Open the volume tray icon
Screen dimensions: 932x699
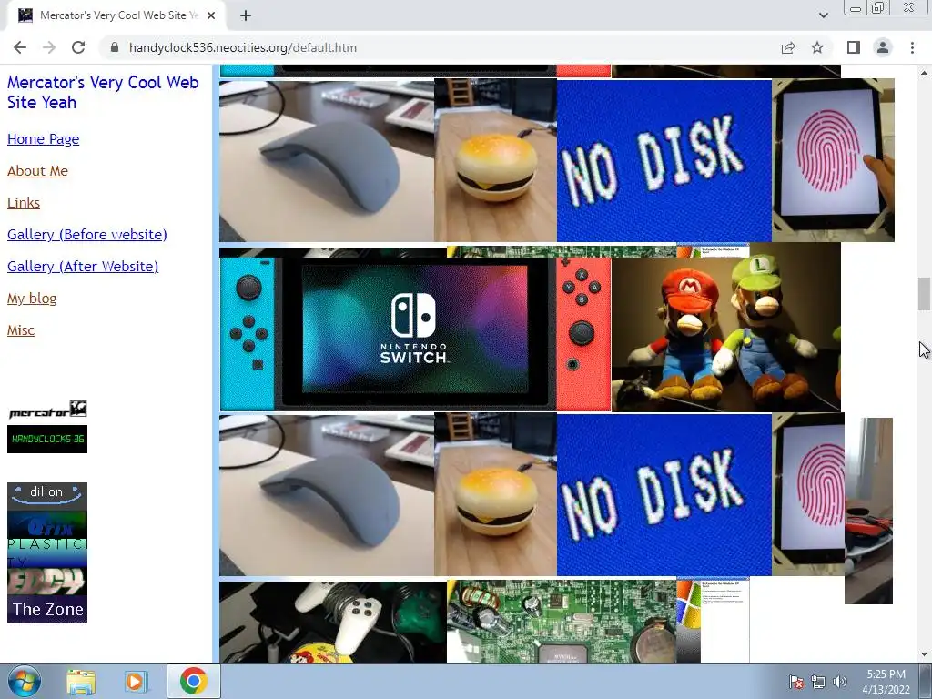(839, 682)
